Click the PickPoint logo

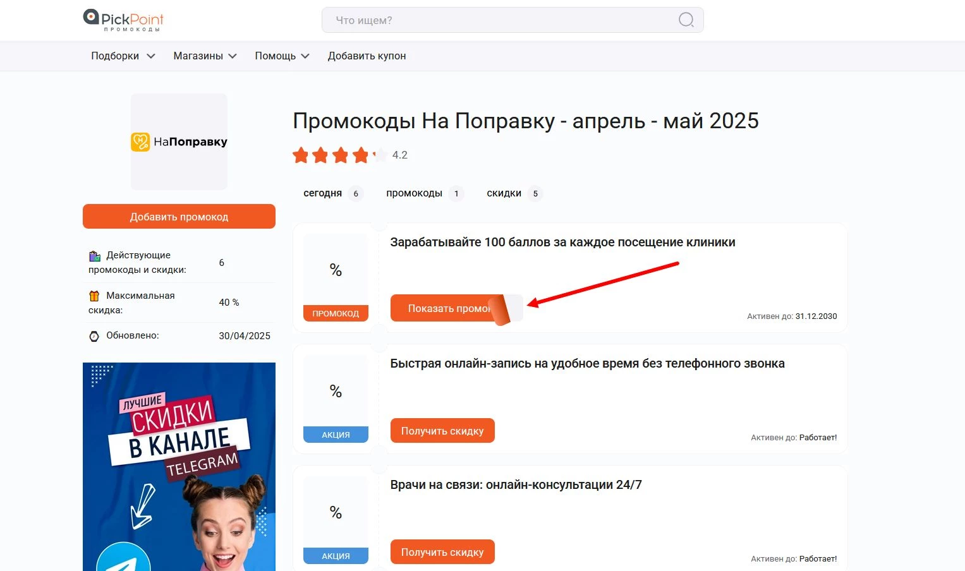(x=123, y=20)
